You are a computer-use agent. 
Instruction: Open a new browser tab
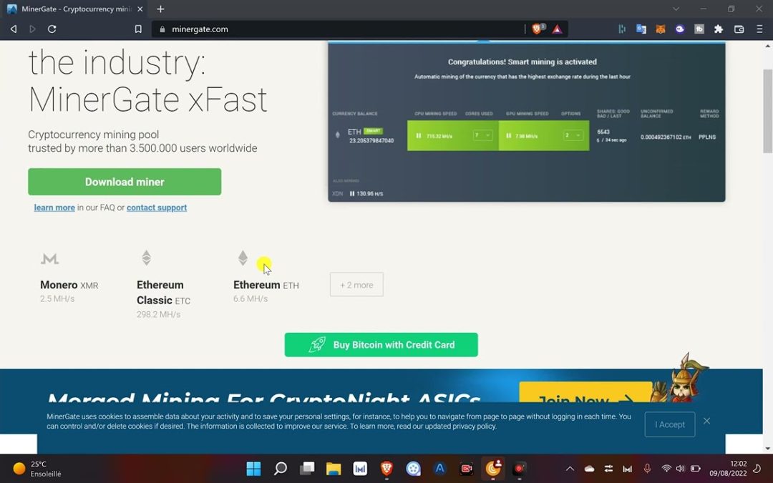(160, 9)
